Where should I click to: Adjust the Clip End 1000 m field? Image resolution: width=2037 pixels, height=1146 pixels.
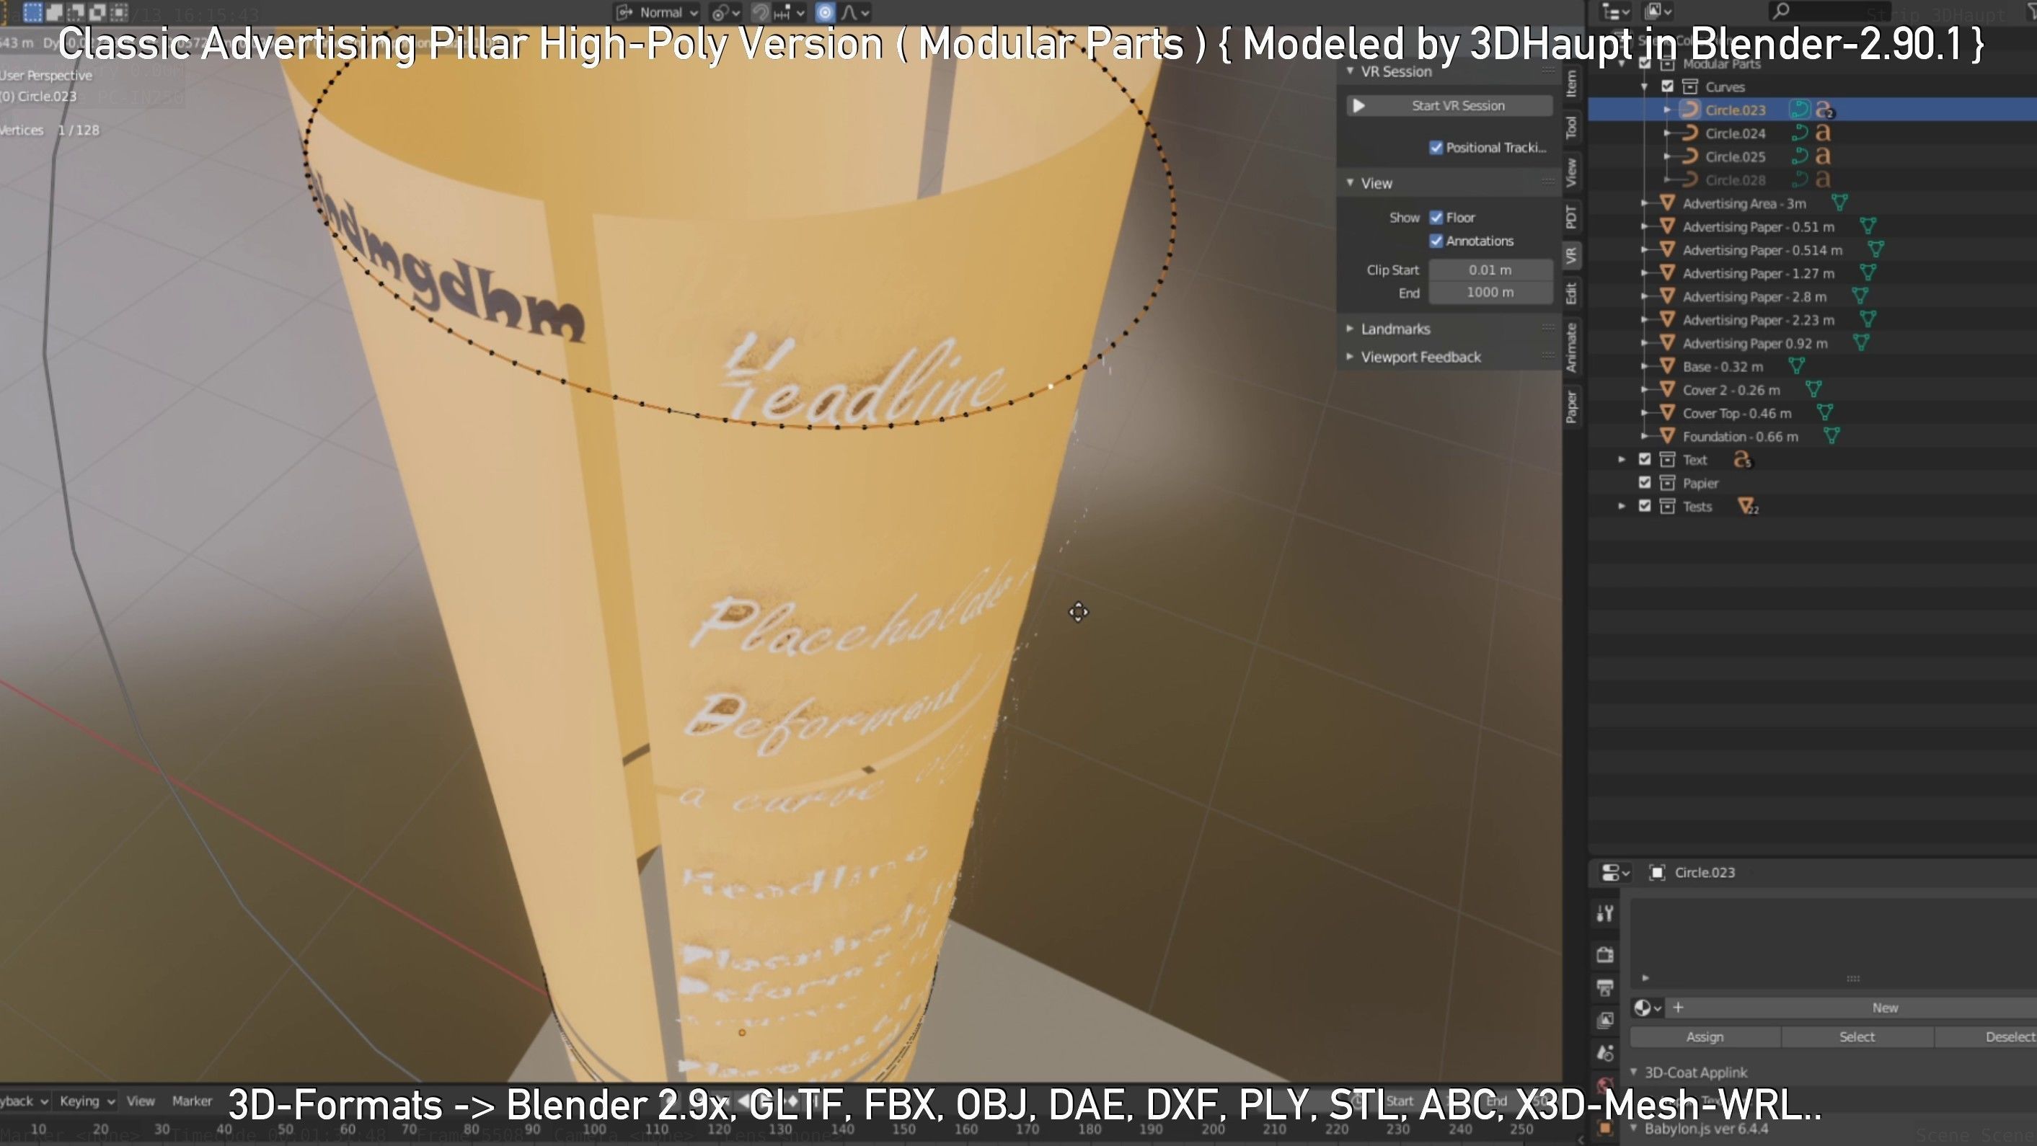pyautogui.click(x=1490, y=293)
